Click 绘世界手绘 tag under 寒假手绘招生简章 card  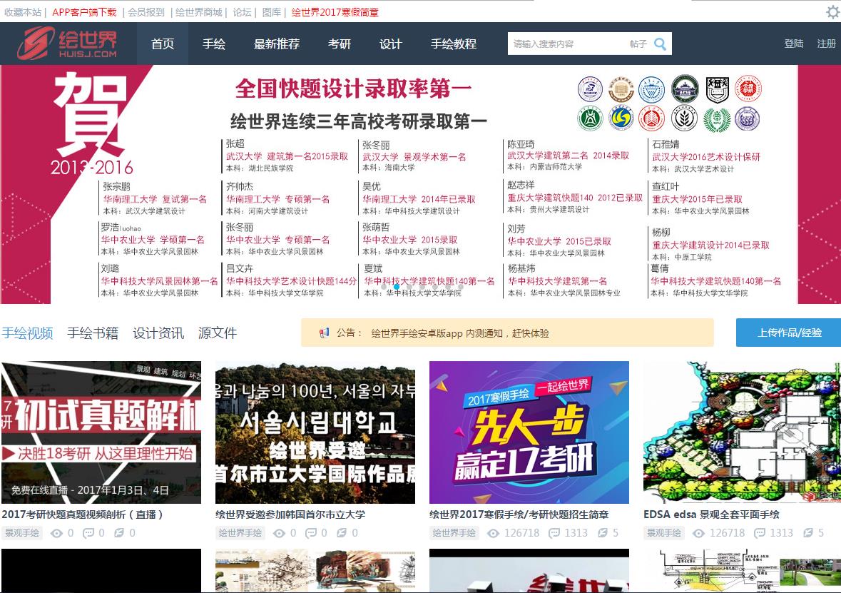pyautogui.click(x=454, y=533)
